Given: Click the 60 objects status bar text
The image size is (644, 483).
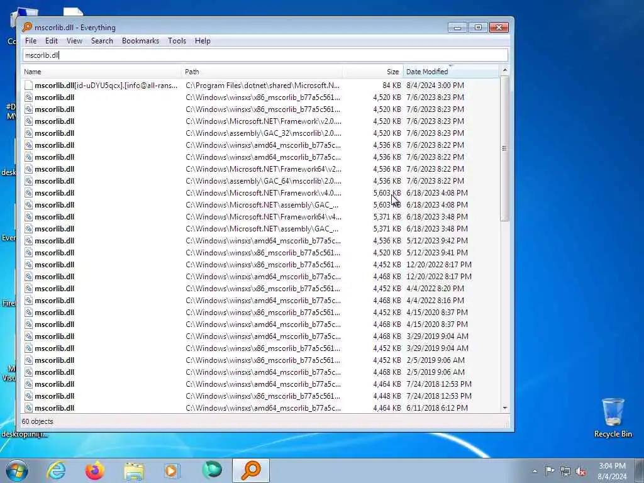Looking at the screenshot, I should pyautogui.click(x=37, y=421).
